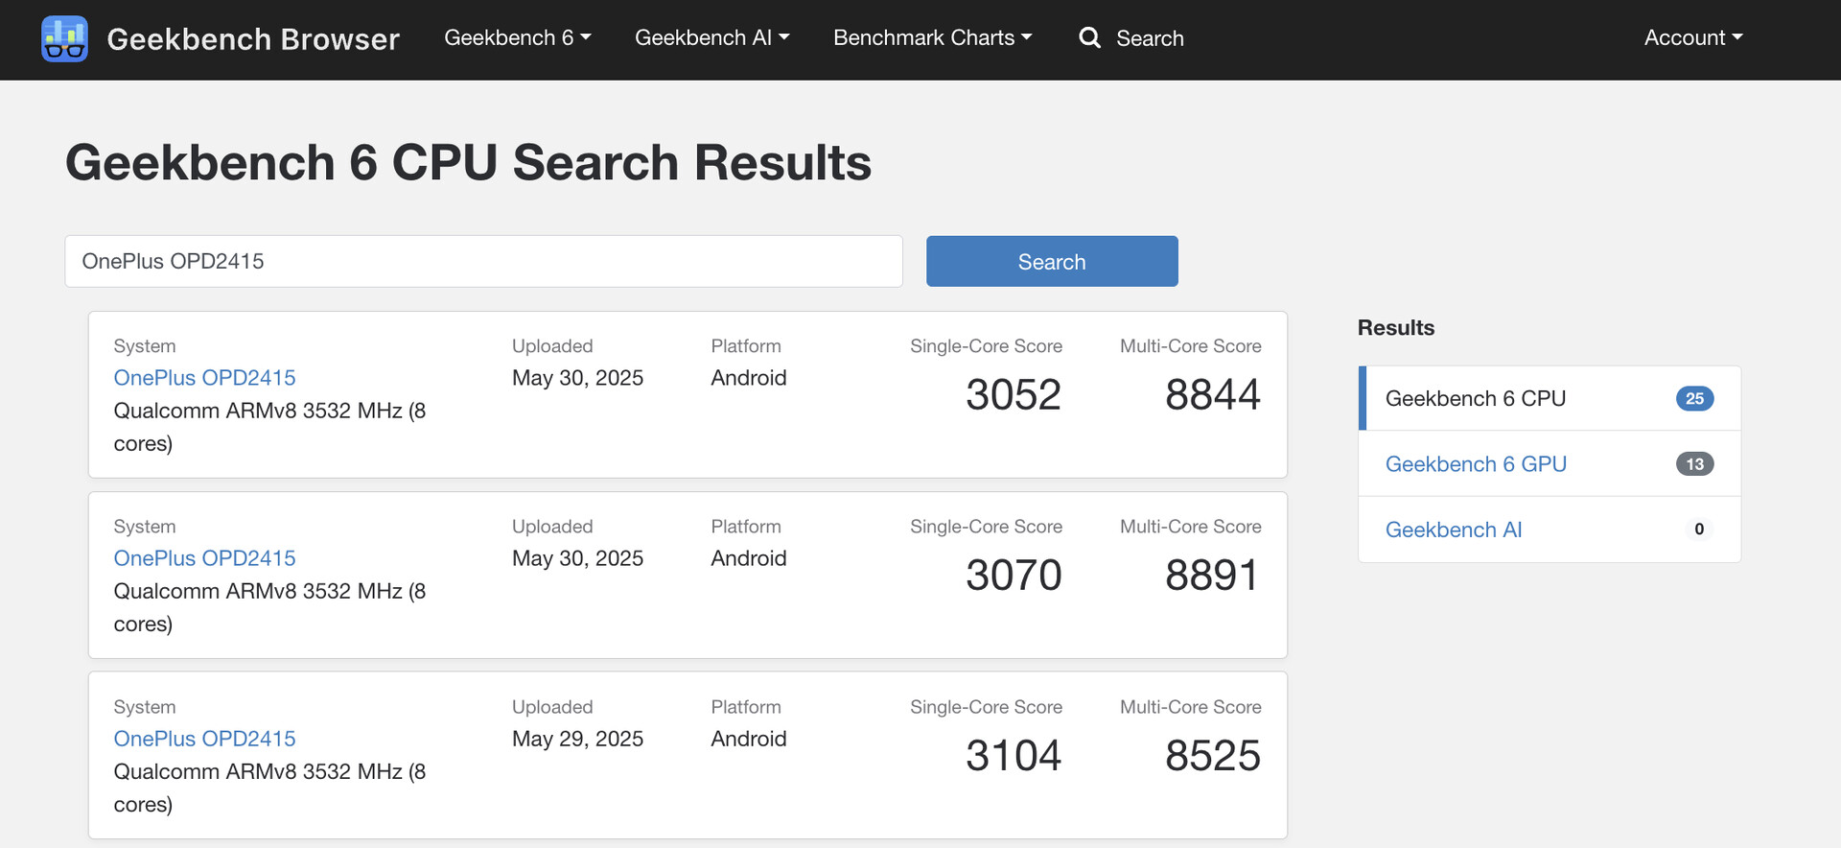Screen dimensions: 1841x848
Task: Click the 8844 multi-core score
Action: coord(1212,394)
